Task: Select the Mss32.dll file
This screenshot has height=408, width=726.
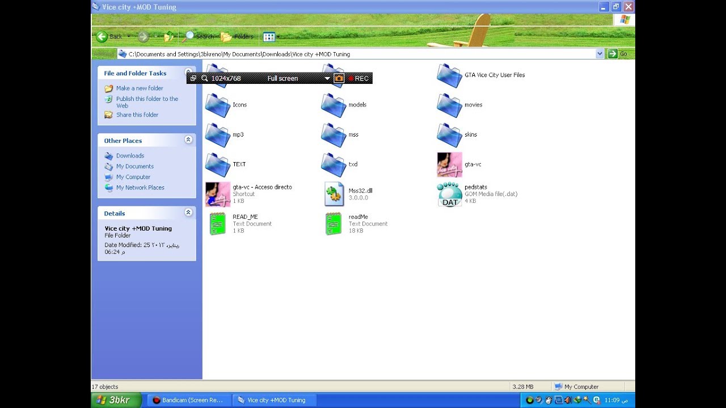Action: point(348,194)
